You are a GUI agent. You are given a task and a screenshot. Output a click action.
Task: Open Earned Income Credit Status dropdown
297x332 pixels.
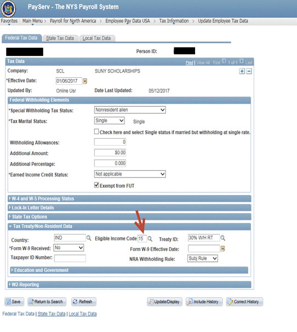pyautogui.click(x=130, y=174)
